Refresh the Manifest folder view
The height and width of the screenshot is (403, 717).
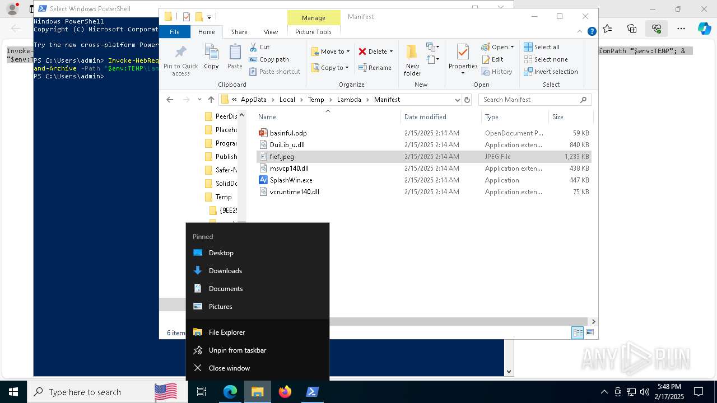467,100
